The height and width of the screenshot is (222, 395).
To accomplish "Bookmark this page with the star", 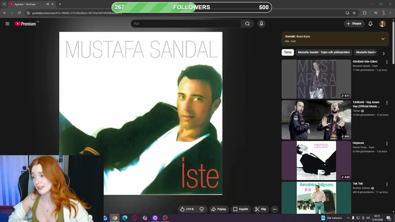I will pos(354,13).
